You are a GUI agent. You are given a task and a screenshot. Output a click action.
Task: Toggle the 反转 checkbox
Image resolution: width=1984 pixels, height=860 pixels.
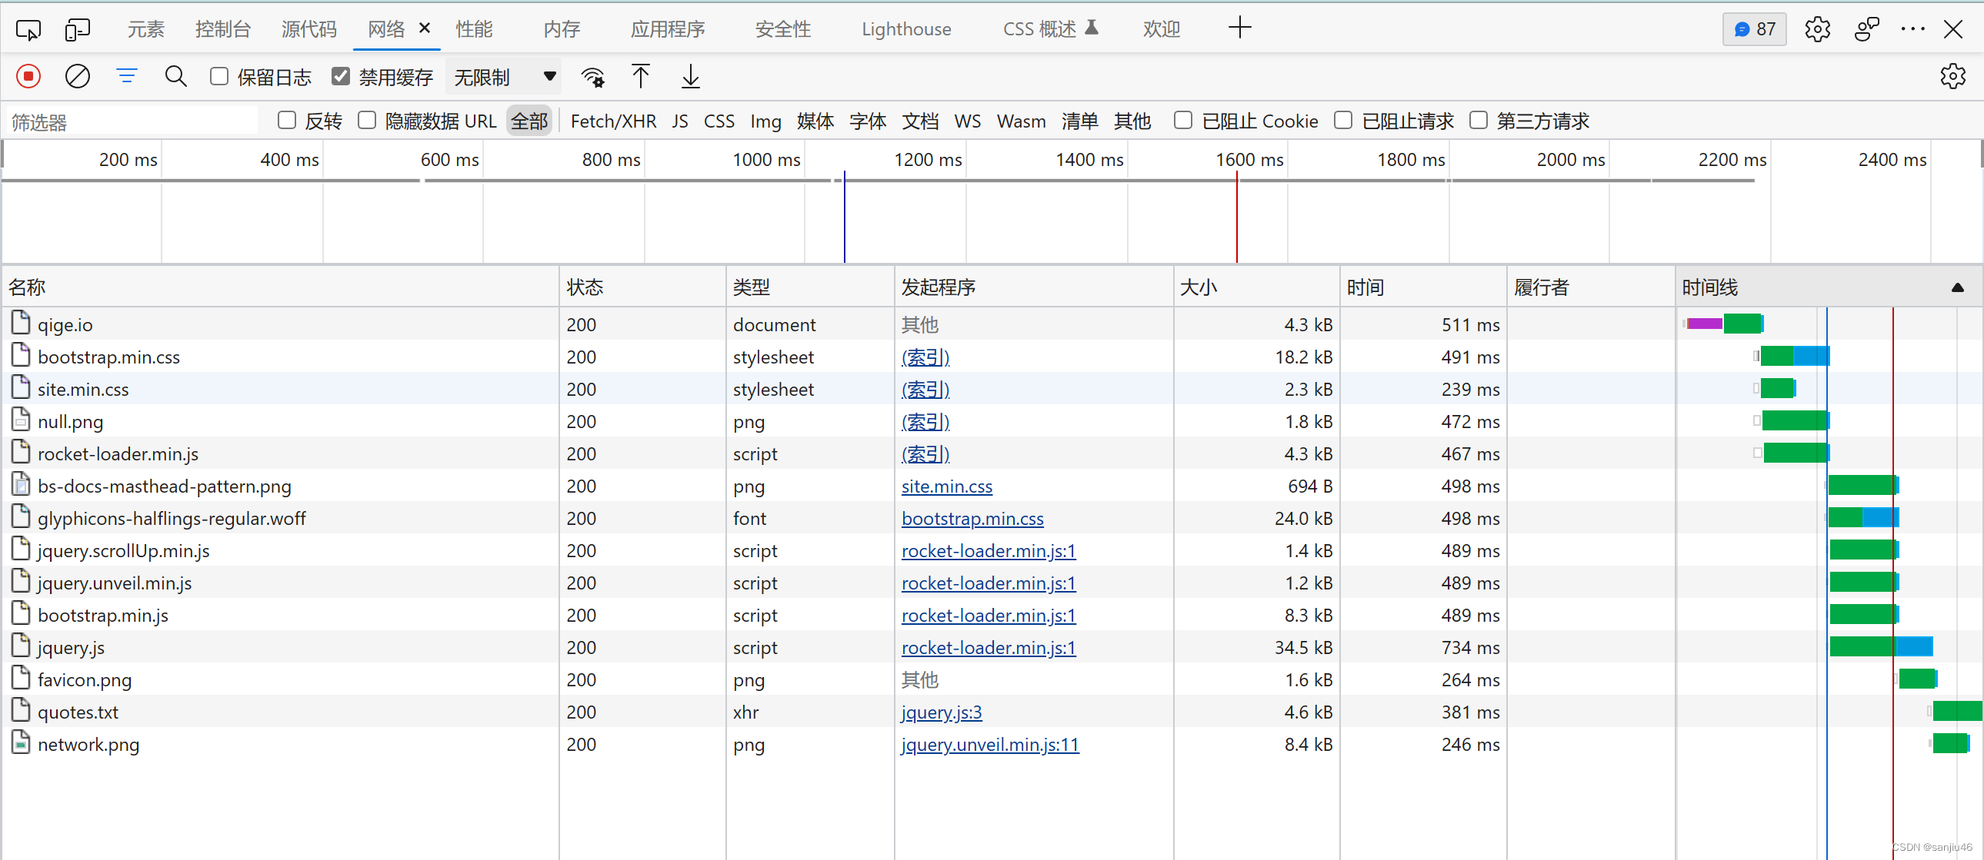click(287, 120)
